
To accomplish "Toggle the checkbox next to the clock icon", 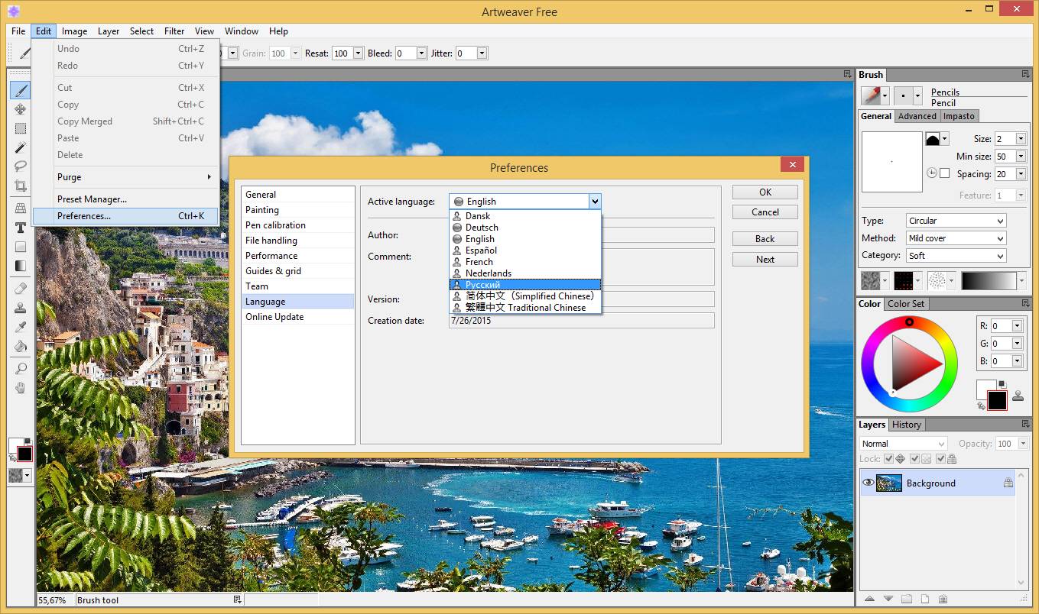I will pyautogui.click(x=944, y=173).
